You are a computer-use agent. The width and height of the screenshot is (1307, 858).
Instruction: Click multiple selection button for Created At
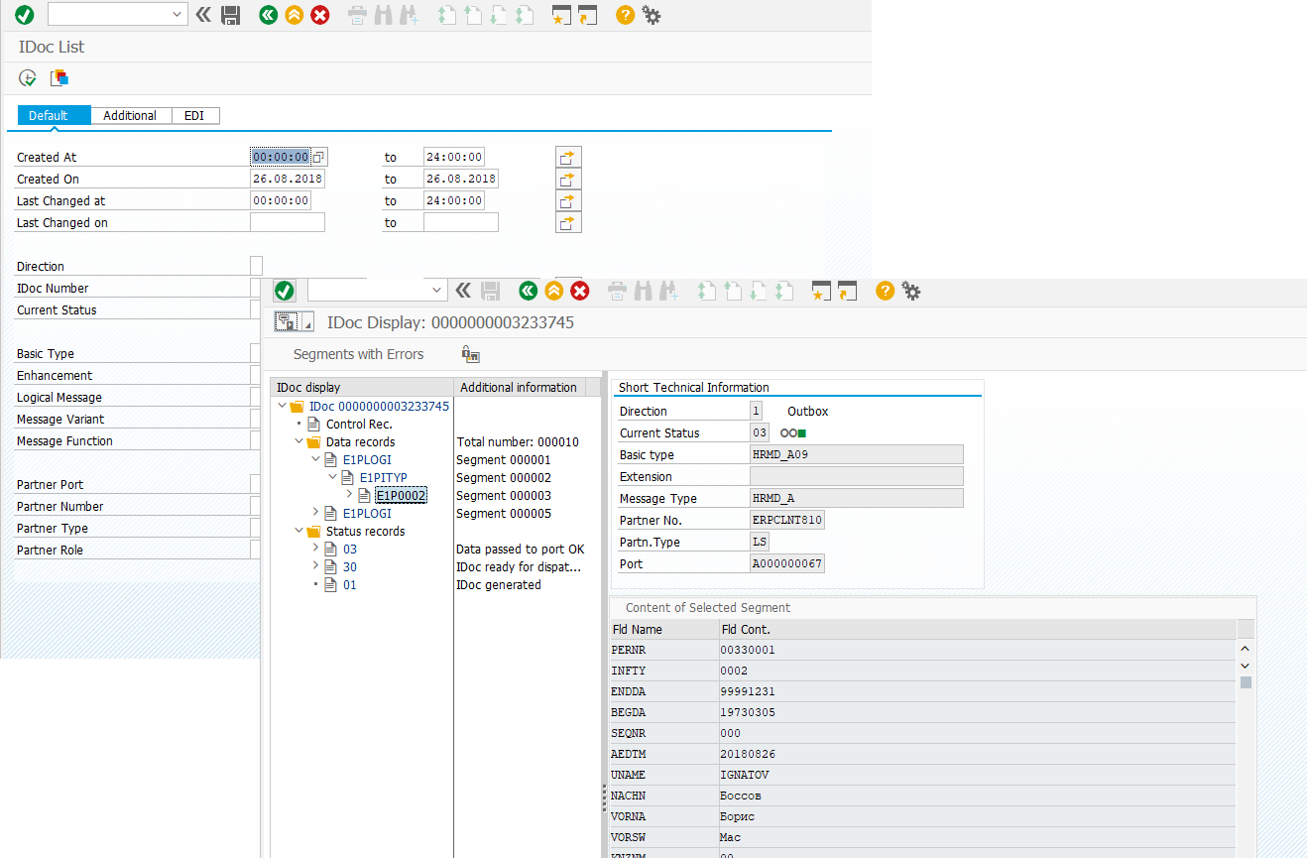(x=568, y=158)
